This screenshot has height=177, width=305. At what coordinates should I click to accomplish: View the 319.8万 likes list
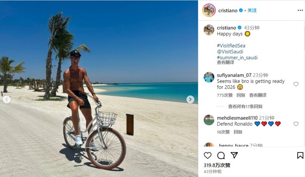(217, 165)
